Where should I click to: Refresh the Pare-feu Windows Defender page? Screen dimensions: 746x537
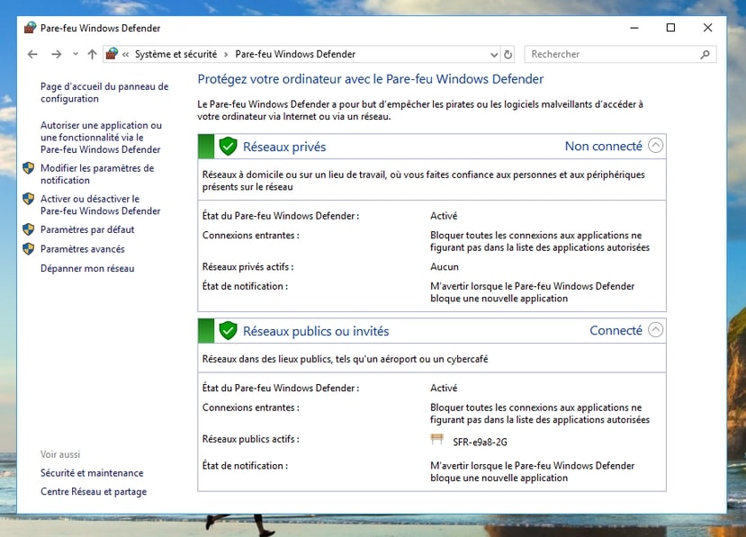click(508, 55)
